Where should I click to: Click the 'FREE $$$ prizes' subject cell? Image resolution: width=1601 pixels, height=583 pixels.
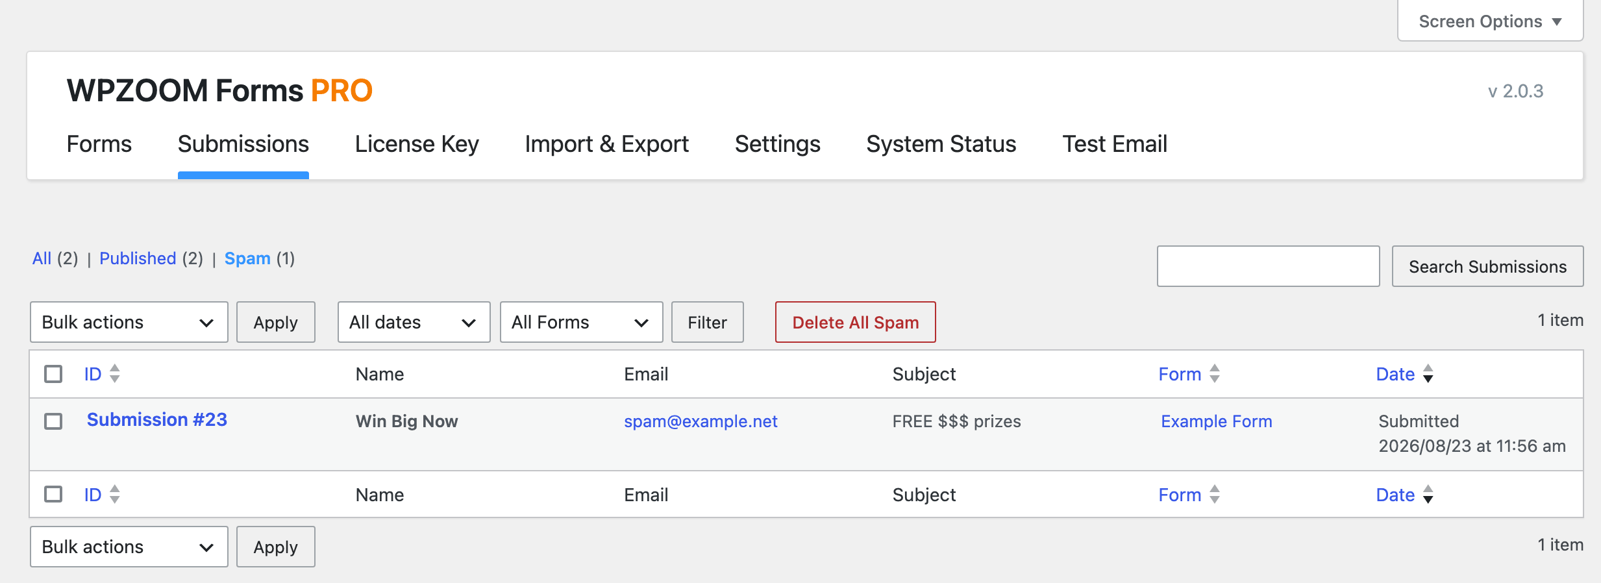click(x=956, y=421)
